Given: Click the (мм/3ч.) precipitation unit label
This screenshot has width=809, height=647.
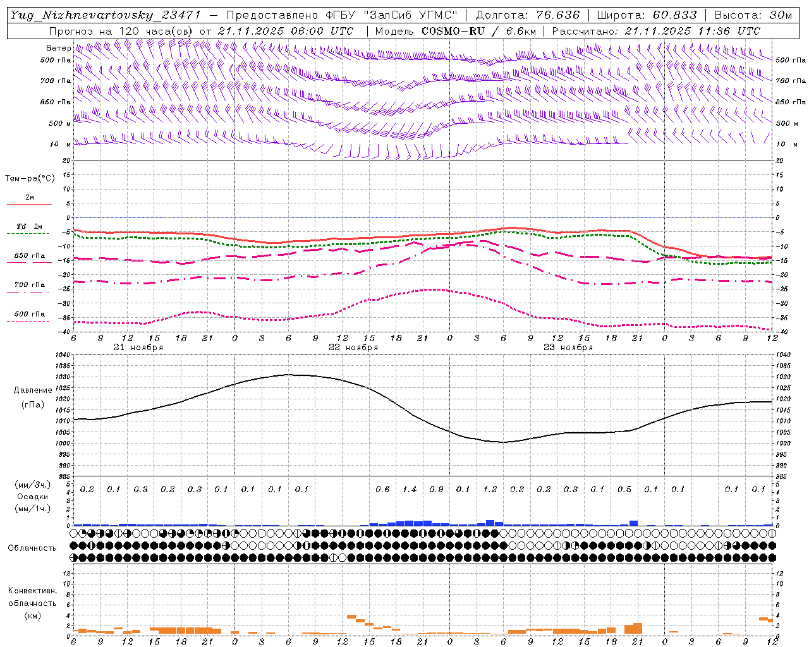Looking at the screenshot, I should coord(33,485).
